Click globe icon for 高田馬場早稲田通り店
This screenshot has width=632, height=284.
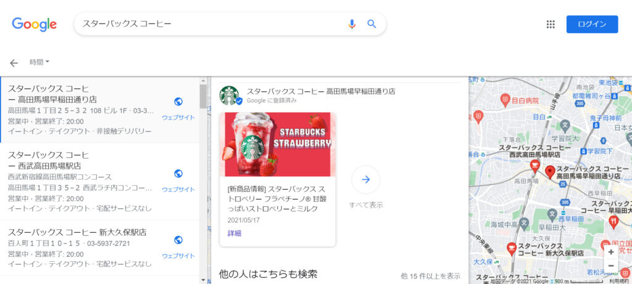178,102
